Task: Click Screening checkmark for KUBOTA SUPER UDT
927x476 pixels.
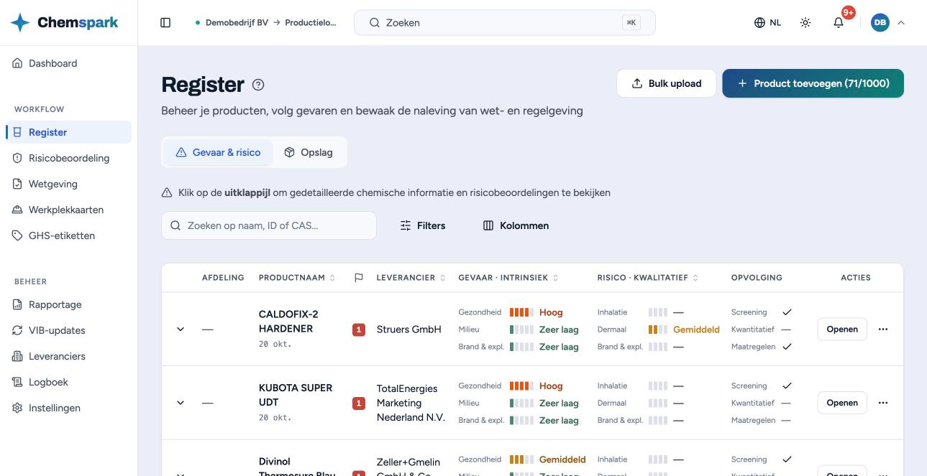Action: (787, 386)
